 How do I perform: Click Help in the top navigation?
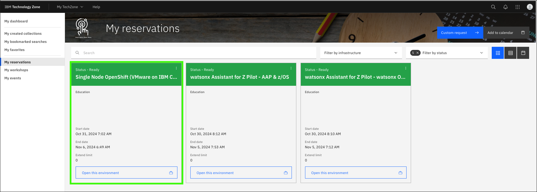[x=96, y=7]
